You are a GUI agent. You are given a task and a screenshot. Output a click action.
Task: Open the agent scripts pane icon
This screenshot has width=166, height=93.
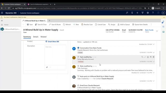(x=163, y=27)
